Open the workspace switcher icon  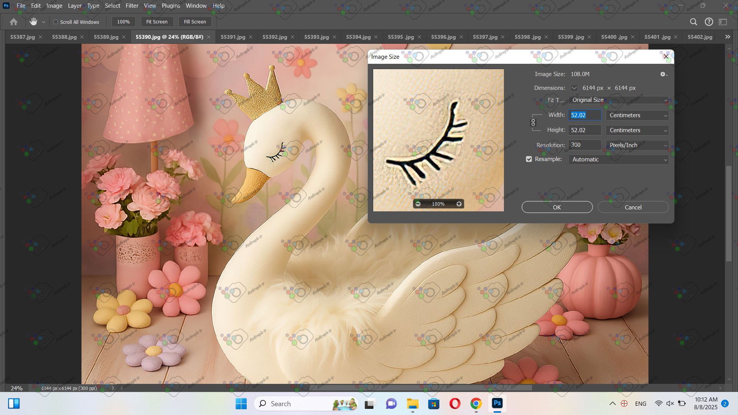[x=723, y=22]
